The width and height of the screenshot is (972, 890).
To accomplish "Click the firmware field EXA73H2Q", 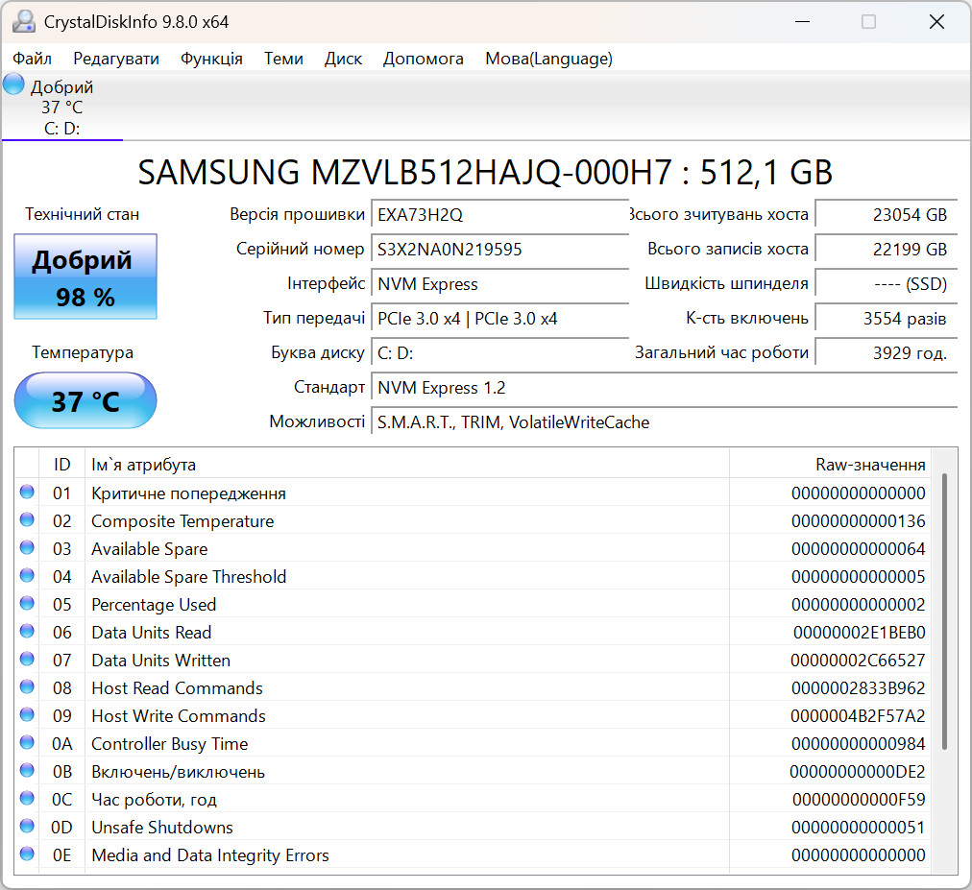I will (499, 215).
